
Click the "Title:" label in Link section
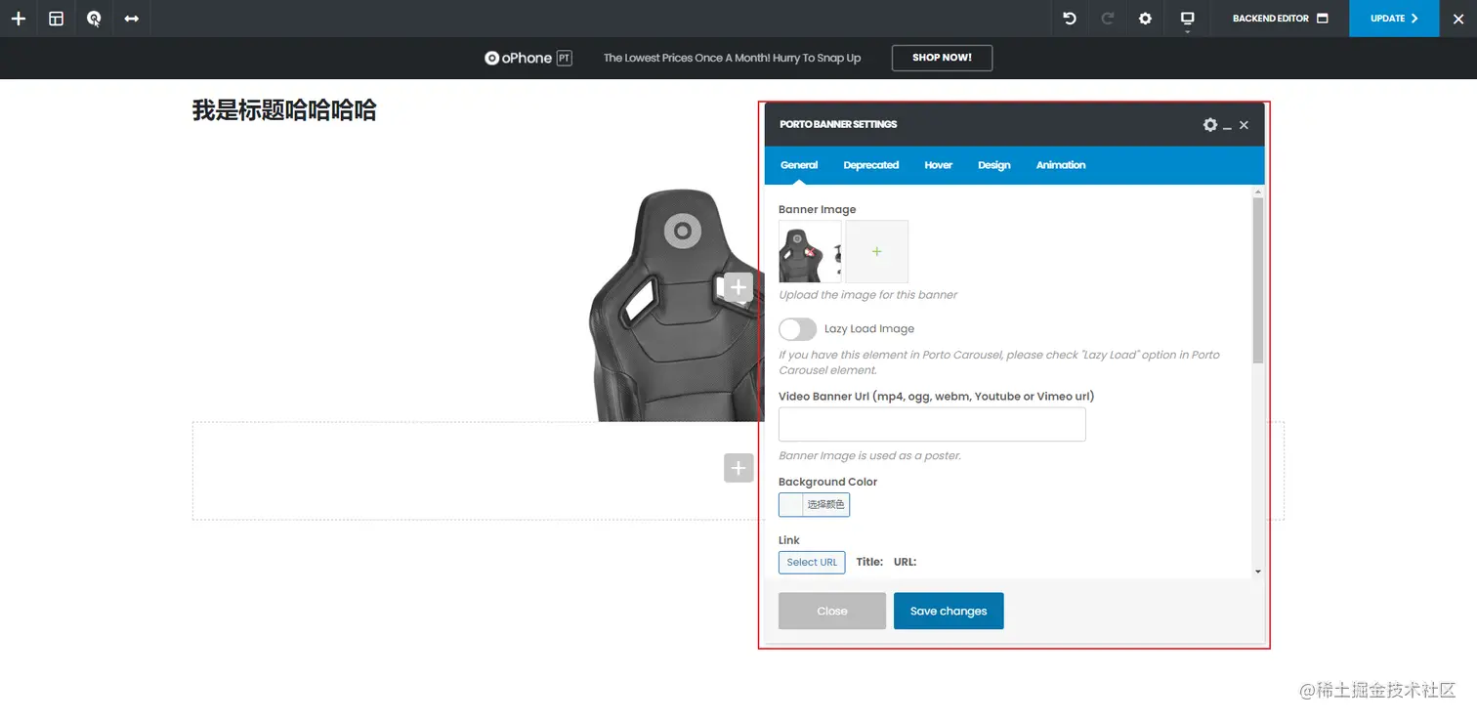pos(869,562)
